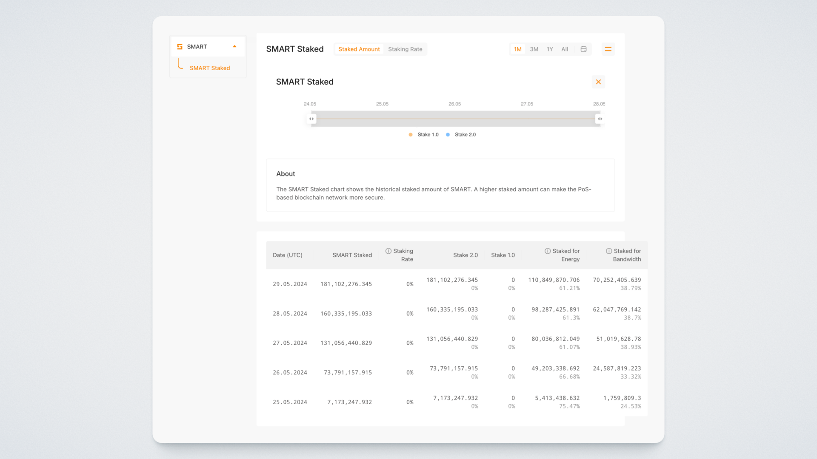
Task: Open the orange hamburger menu icon
Action: 608,49
